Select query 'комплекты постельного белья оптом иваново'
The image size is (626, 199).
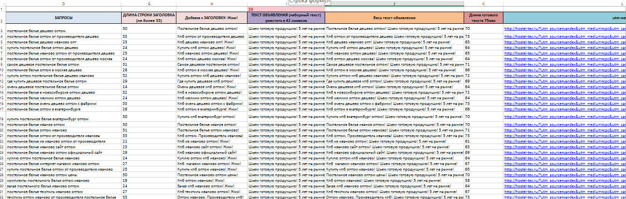coord(63,180)
